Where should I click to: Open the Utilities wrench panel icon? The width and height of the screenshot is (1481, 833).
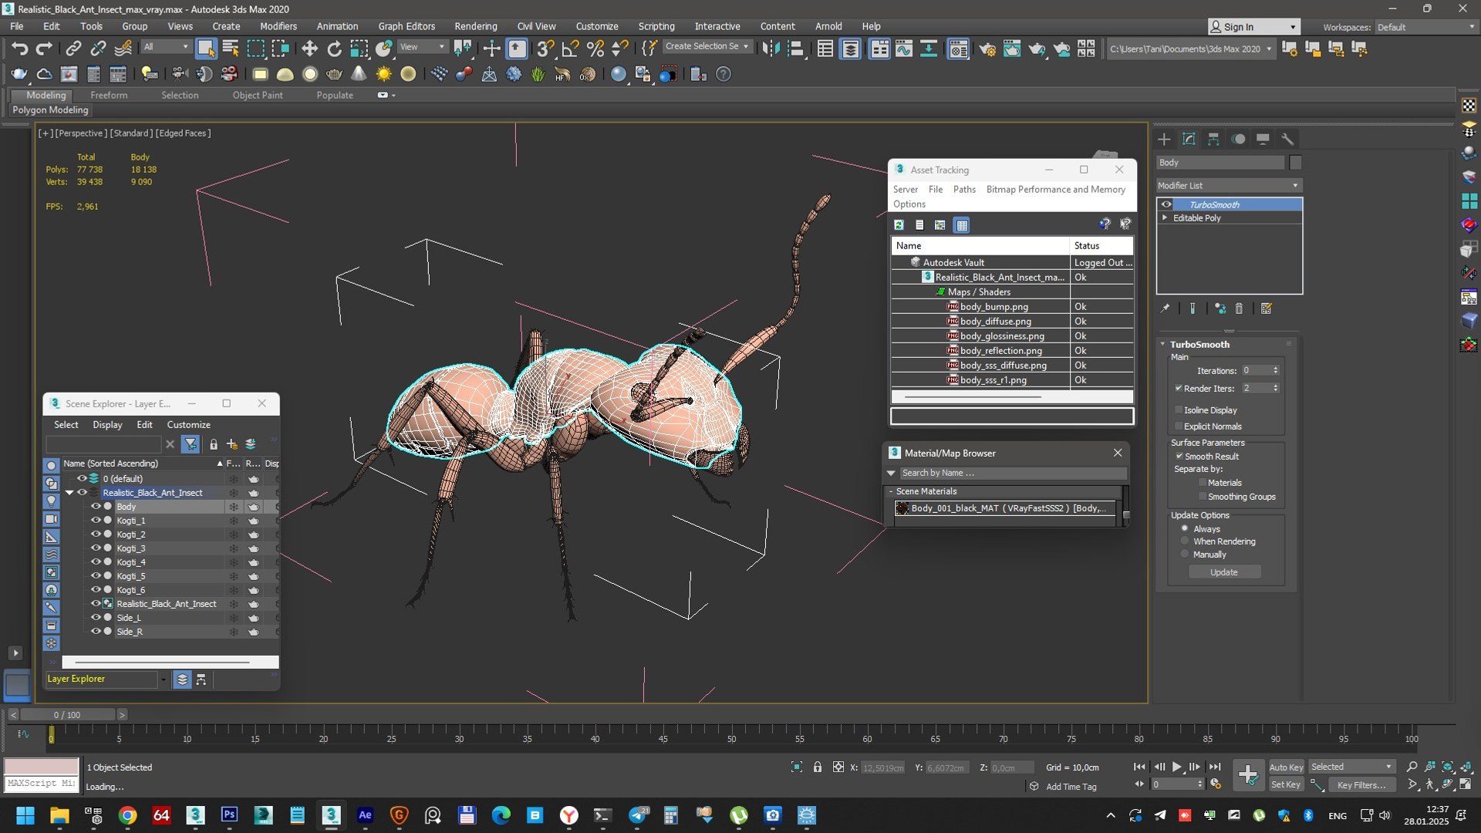click(1287, 140)
